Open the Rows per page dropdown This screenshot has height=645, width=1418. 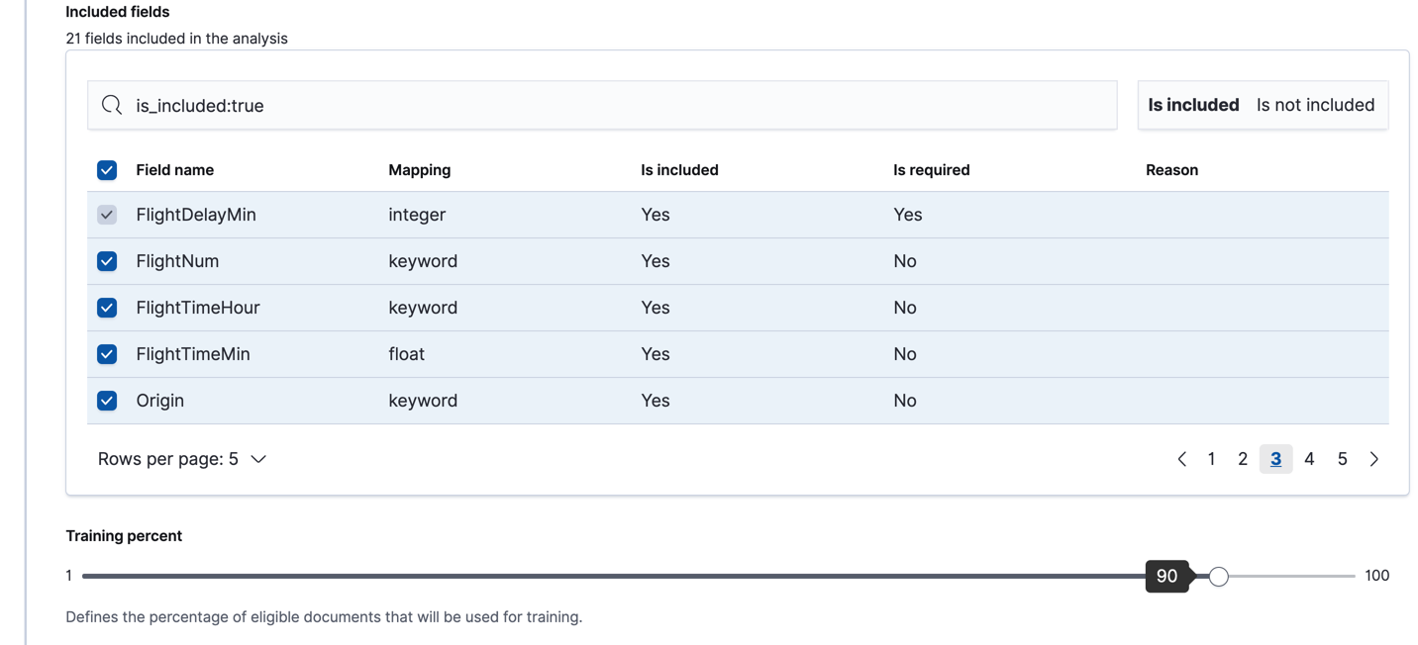coord(182,459)
